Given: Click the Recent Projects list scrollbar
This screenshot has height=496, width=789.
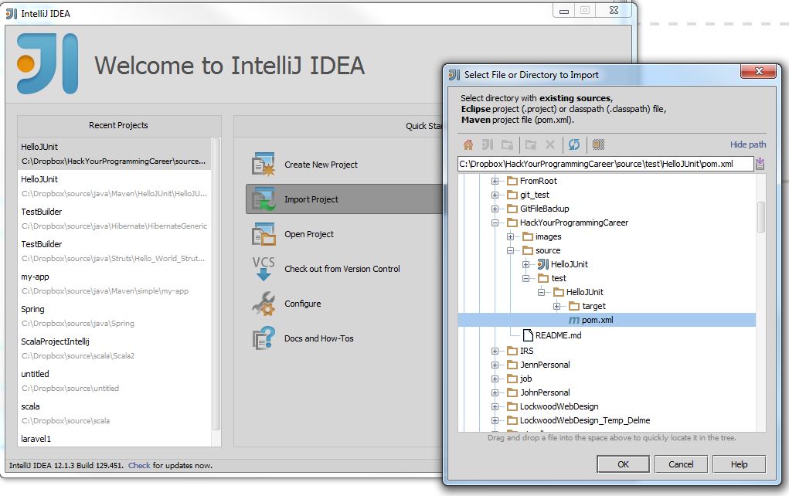Looking at the screenshot, I should (216, 284).
